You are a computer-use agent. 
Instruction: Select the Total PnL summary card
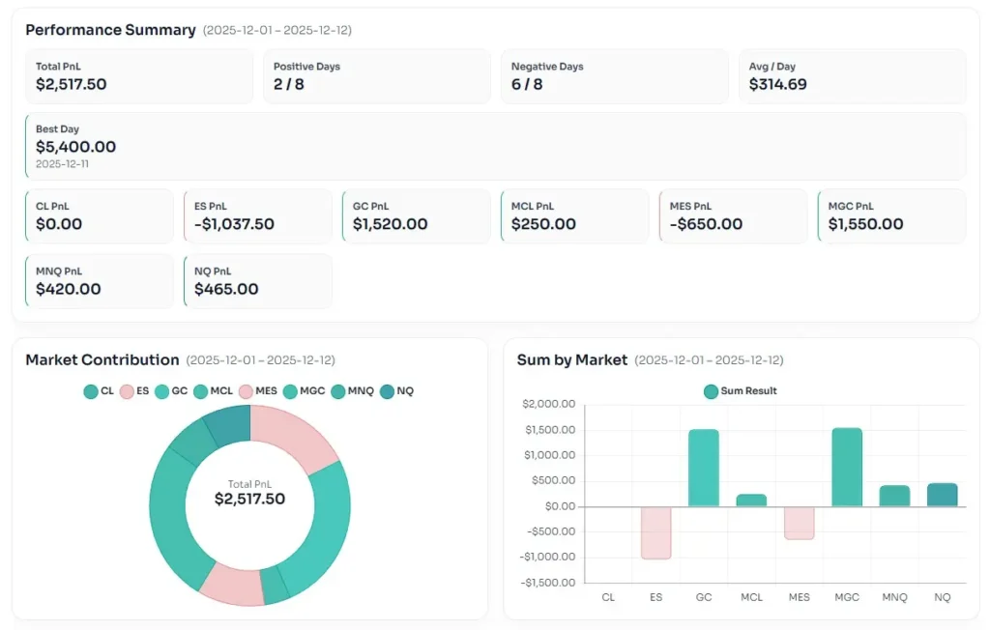point(138,76)
